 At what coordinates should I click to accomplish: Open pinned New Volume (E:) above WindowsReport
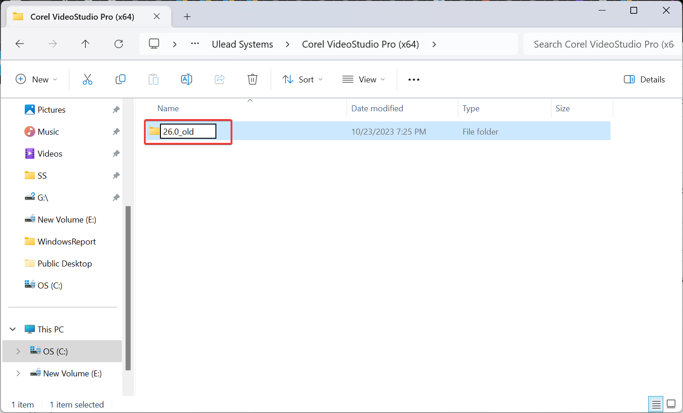click(67, 219)
